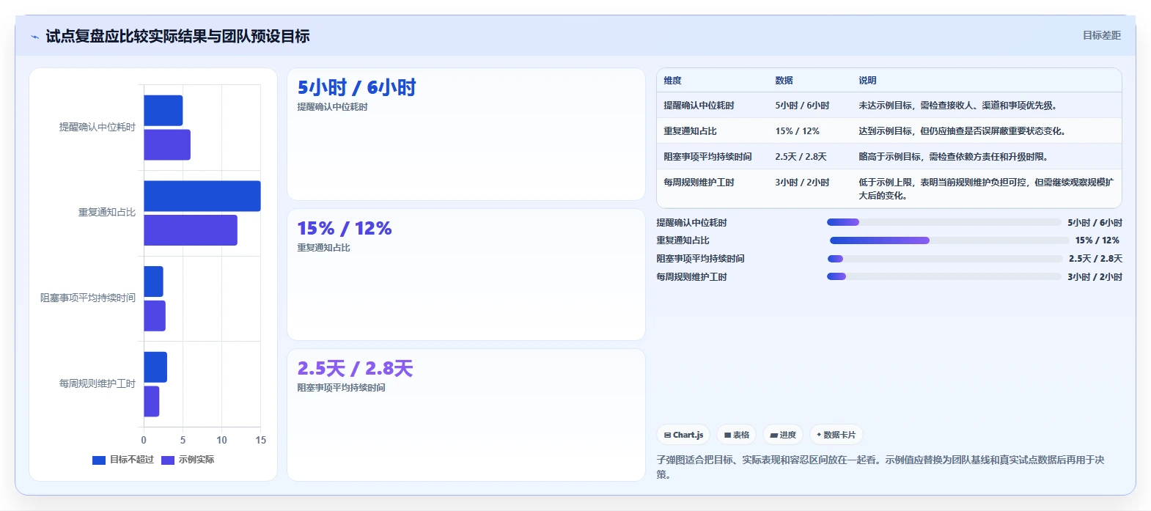This screenshot has width=1151, height=511.
Task: Click the chart's 重复通知占比 axis label
Action: [x=107, y=213]
